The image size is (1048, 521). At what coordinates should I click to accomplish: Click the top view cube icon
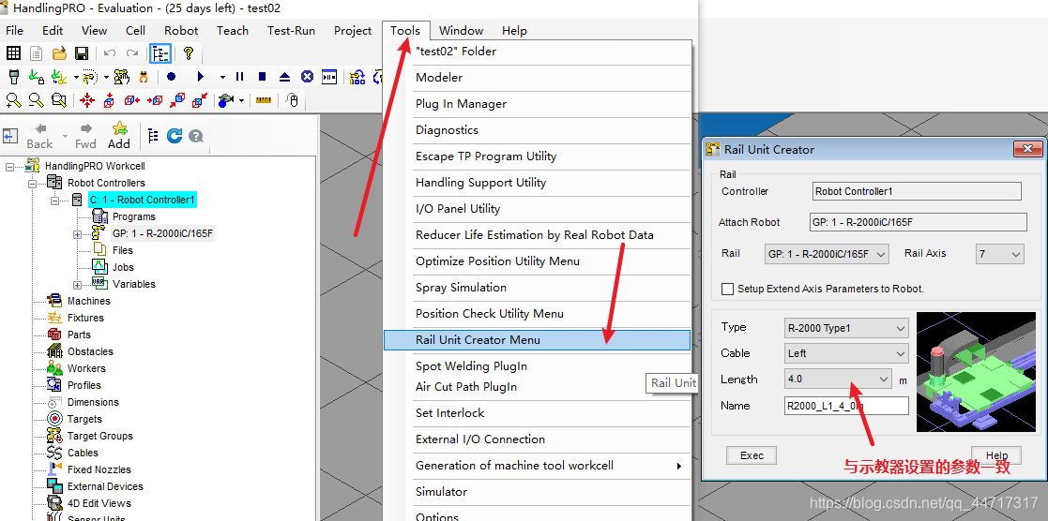click(109, 101)
